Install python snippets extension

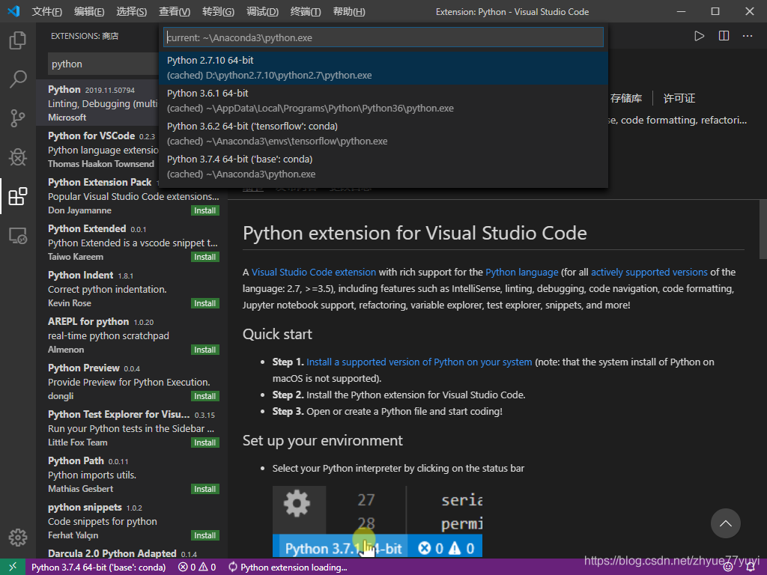(x=205, y=535)
